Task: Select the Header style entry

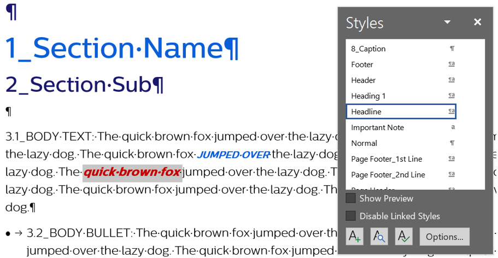Action: pyautogui.click(x=364, y=80)
